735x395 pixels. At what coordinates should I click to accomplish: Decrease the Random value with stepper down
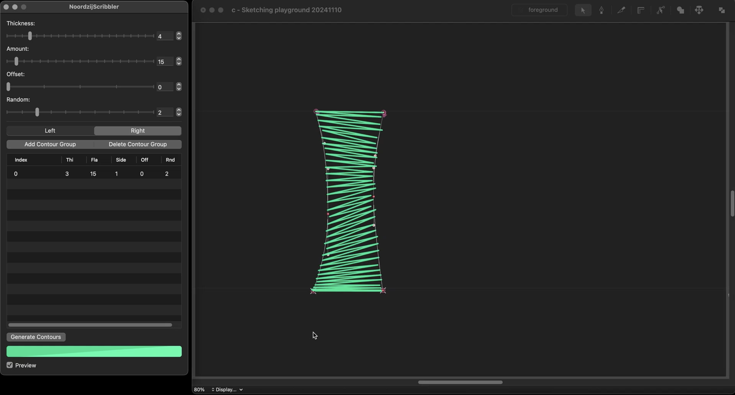point(179,114)
